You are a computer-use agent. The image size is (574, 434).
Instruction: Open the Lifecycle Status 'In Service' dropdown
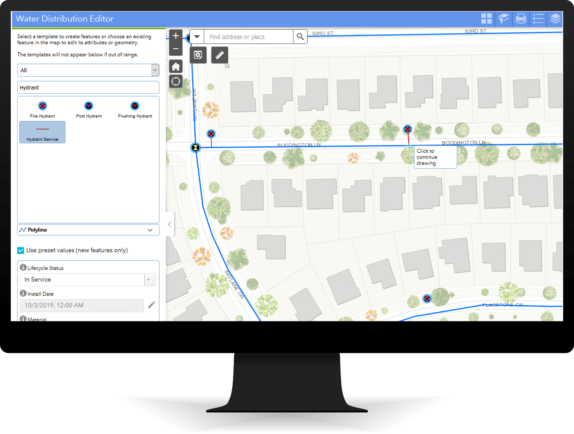[149, 279]
